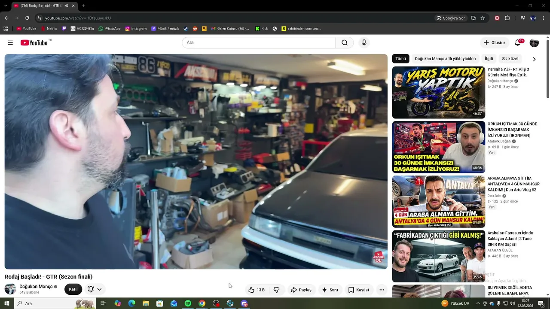The height and width of the screenshot is (309, 550).
Task: Bookmark this page with the star
Action: point(483,18)
